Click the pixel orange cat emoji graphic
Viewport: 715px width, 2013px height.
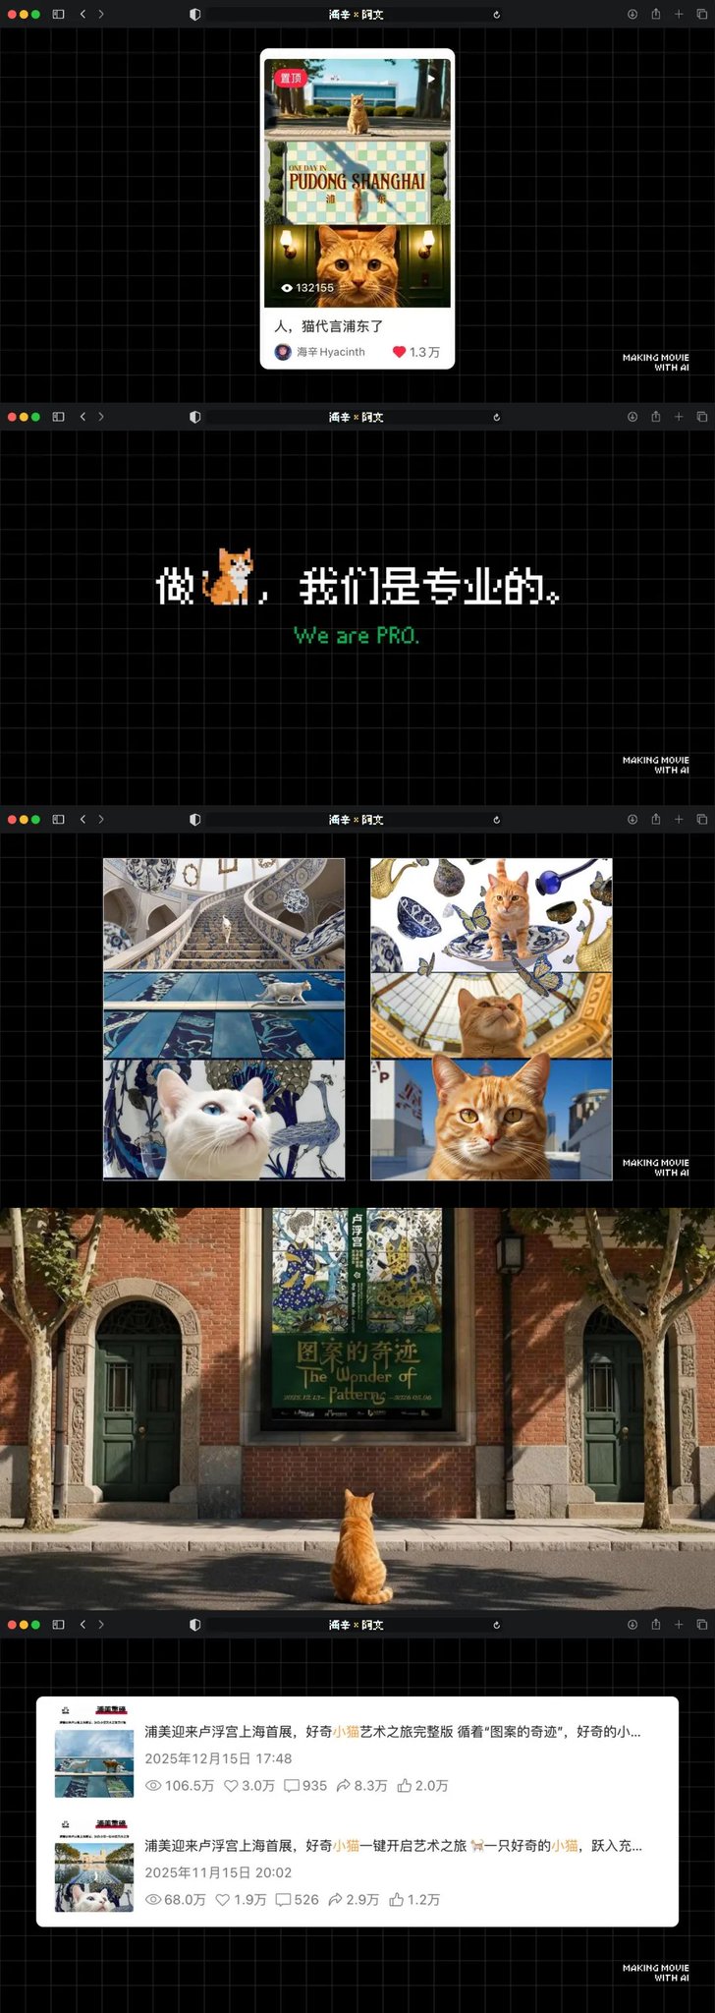[230, 576]
